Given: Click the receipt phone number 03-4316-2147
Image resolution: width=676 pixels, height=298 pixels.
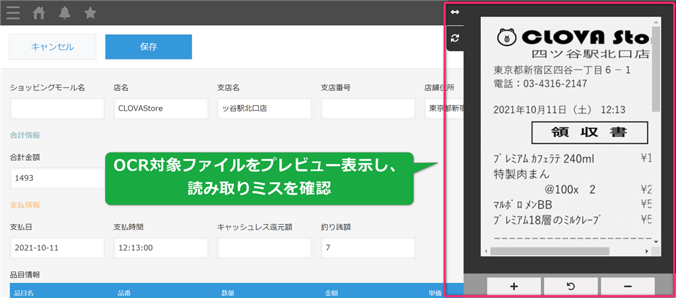Looking at the screenshot, I should coord(555,83).
